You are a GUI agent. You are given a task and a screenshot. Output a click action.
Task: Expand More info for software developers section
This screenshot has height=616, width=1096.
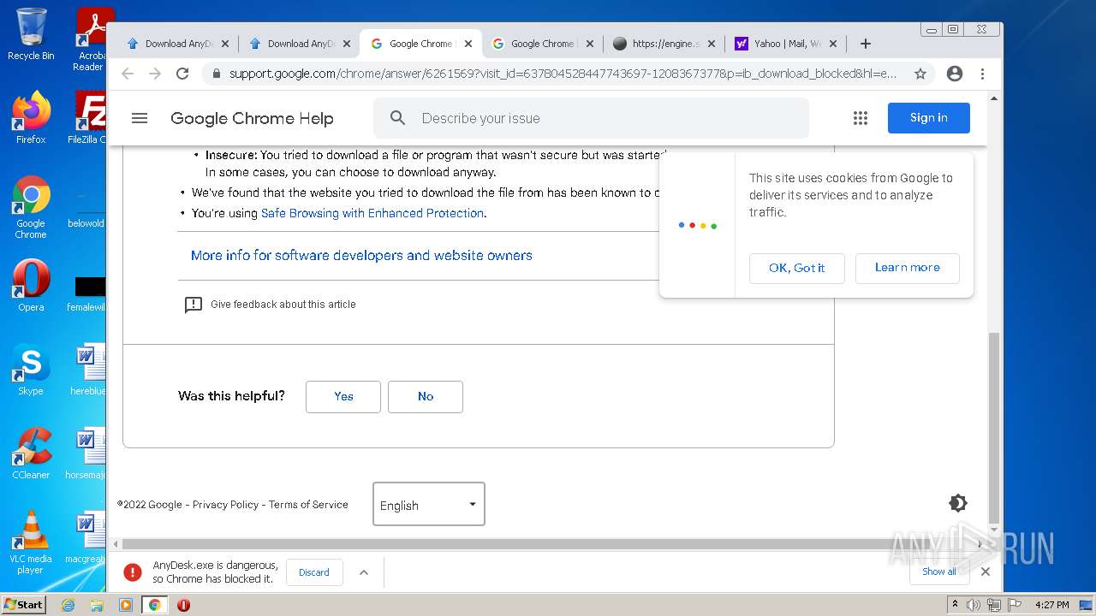361,256
